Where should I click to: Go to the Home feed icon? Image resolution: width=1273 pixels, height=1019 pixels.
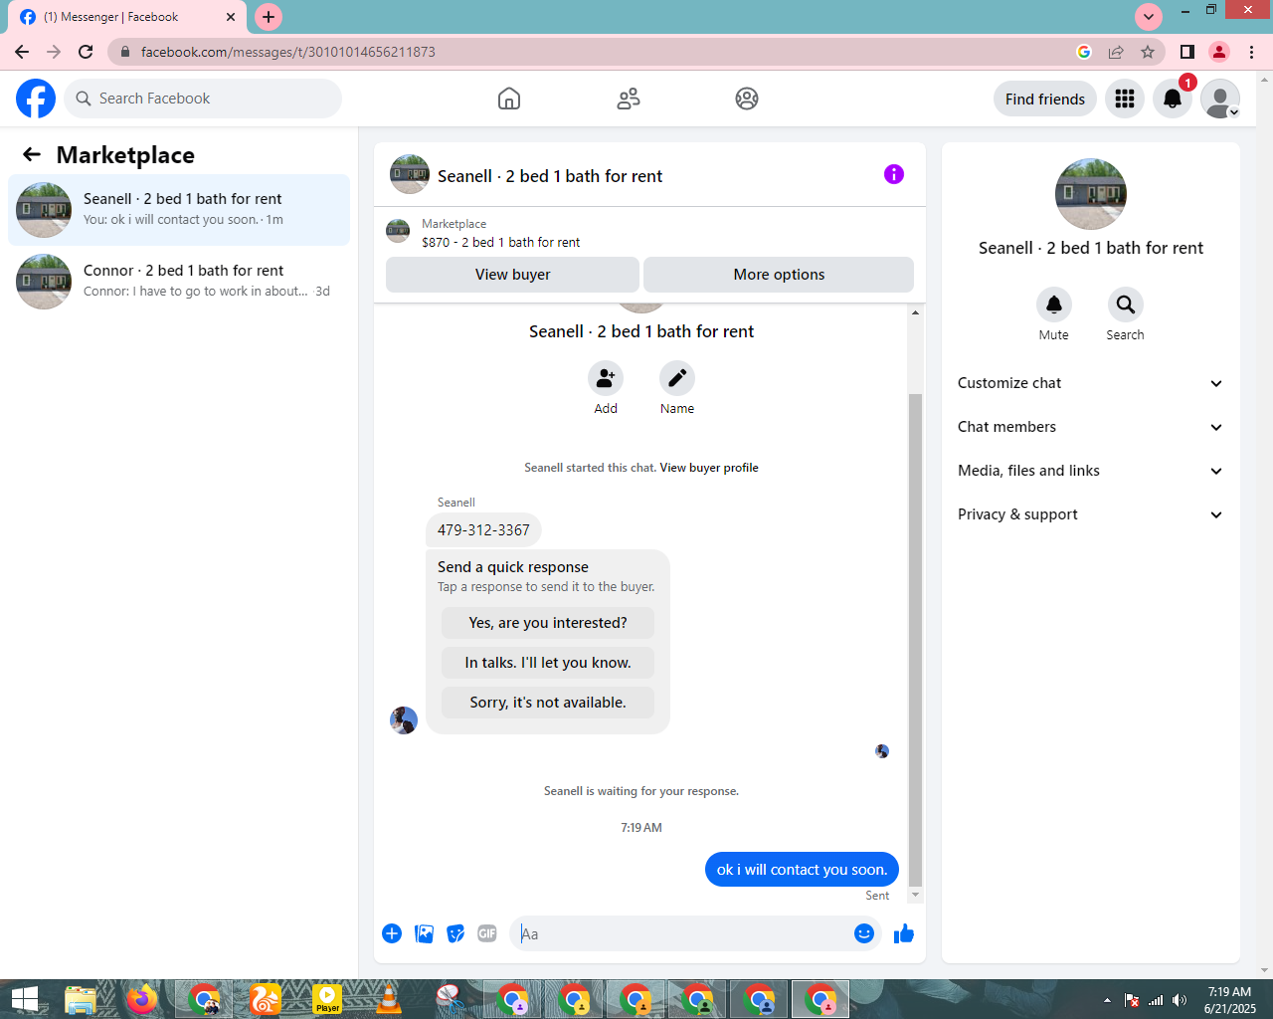509,99
